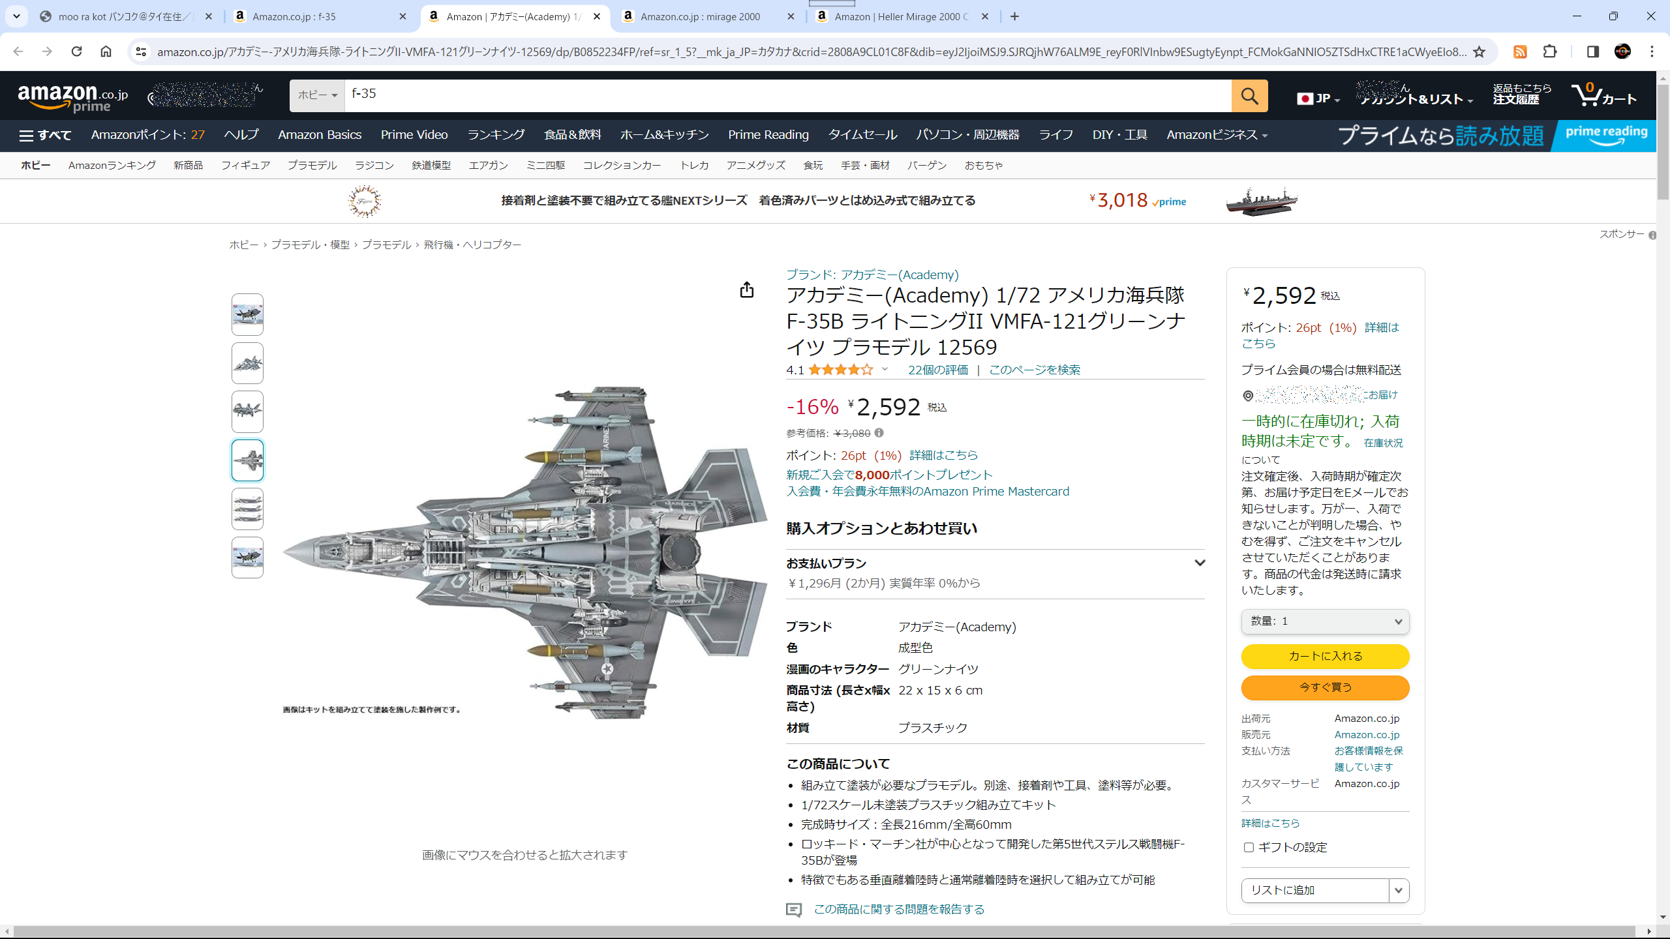
Task: Click the カートに入れる button
Action: pyautogui.click(x=1325, y=657)
